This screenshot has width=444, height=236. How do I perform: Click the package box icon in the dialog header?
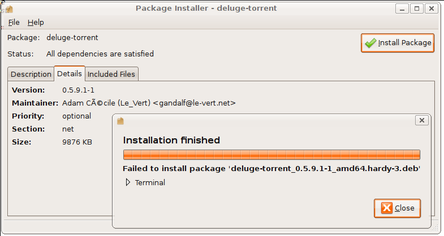click(x=120, y=121)
